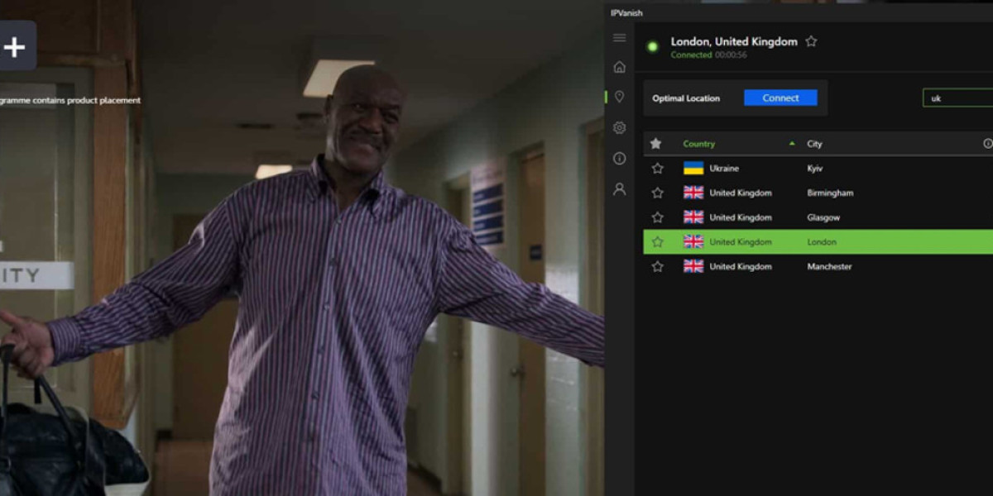The height and width of the screenshot is (496, 993).
Task: Click the green connection status indicator
Action: click(x=652, y=47)
